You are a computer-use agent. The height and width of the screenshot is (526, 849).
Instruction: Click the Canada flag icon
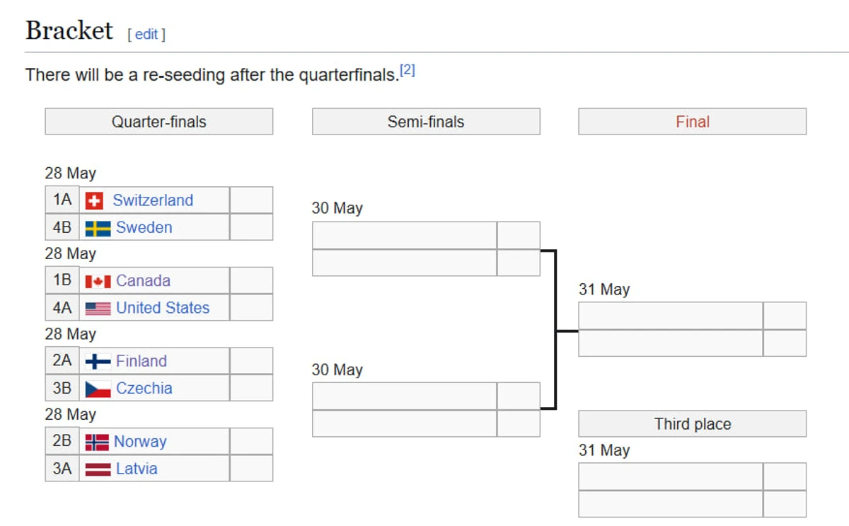tap(98, 281)
